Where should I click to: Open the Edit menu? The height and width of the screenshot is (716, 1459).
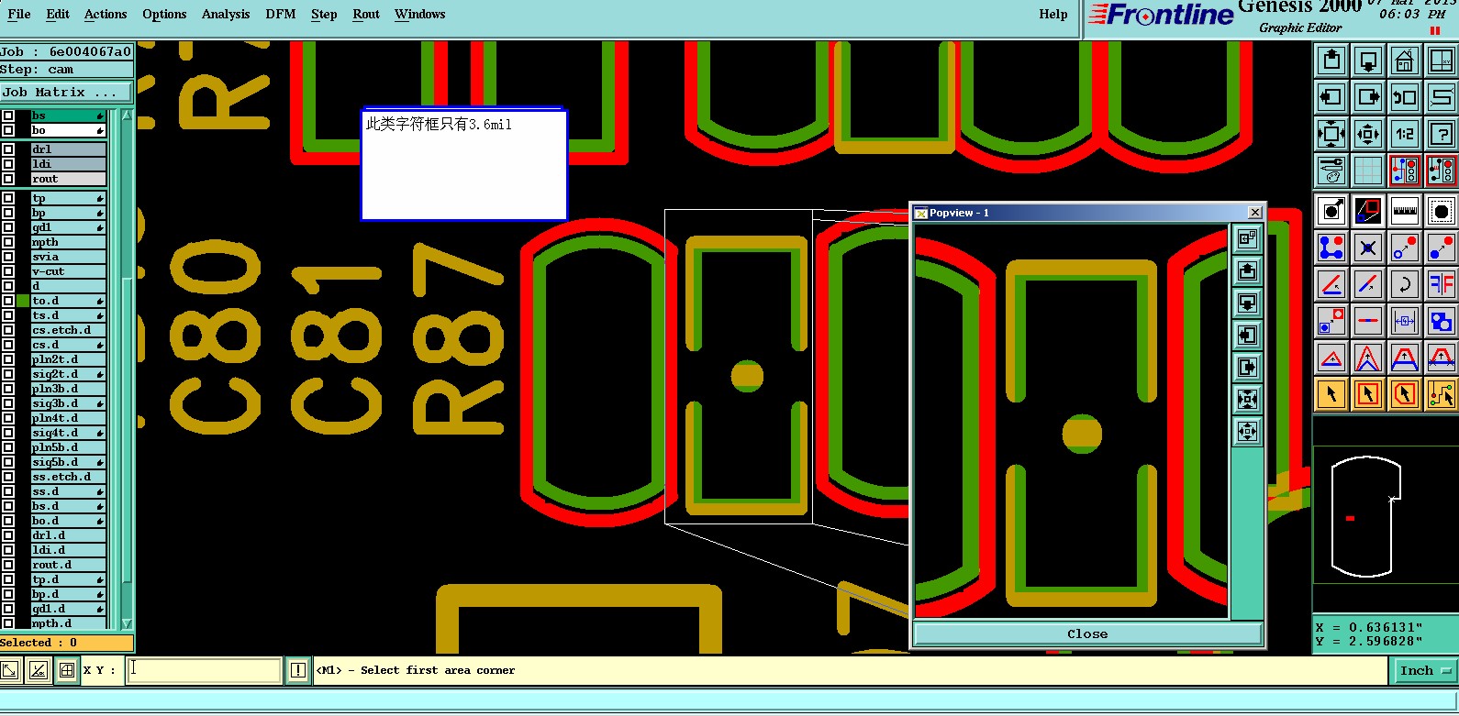point(58,15)
